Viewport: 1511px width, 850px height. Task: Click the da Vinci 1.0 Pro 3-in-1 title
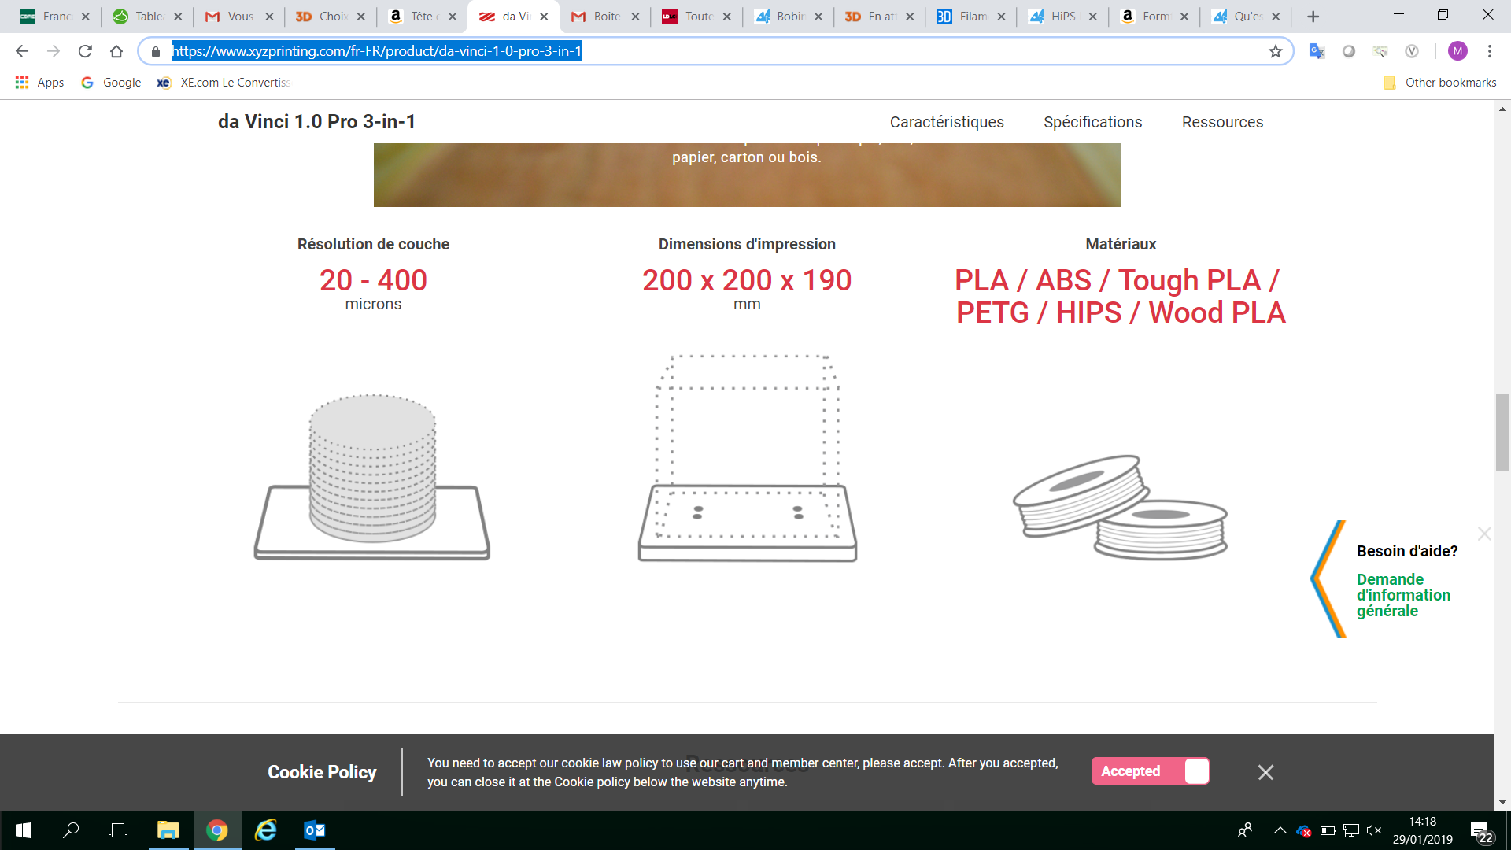[316, 122]
